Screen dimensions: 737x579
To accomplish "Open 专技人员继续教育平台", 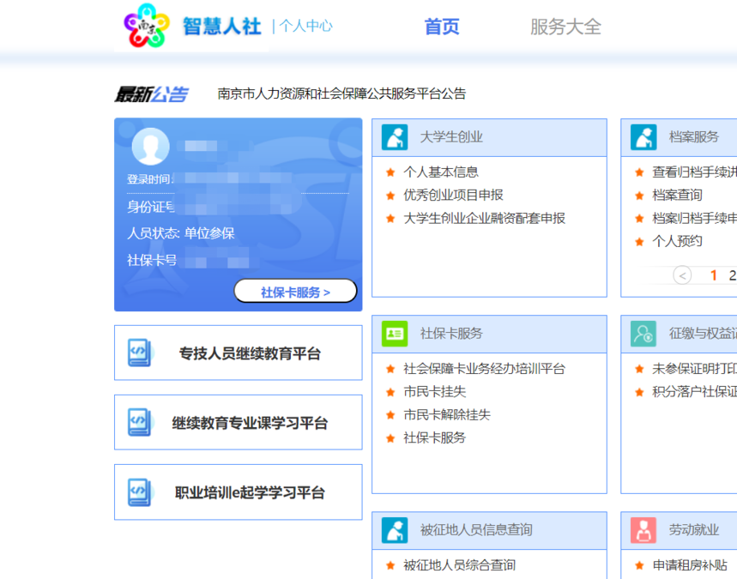I will pyautogui.click(x=239, y=353).
